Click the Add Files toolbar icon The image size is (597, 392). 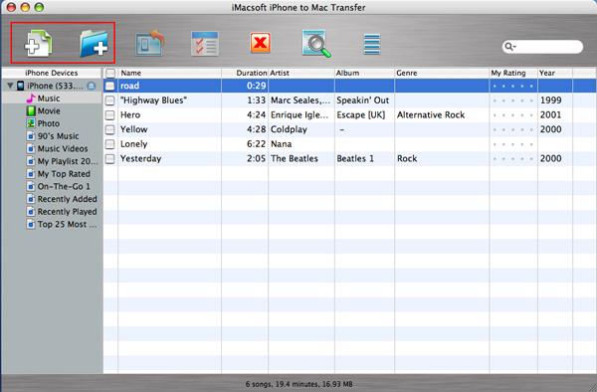(38, 44)
